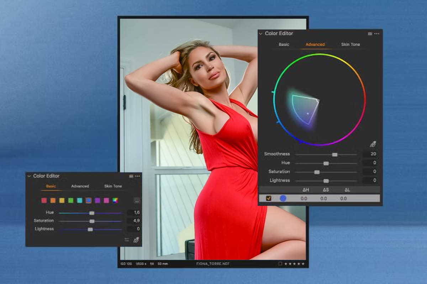Click the Hue value field showing 1,6

click(134, 212)
